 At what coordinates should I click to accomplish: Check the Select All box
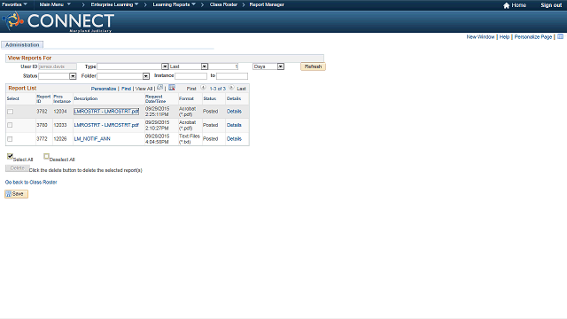[10, 156]
